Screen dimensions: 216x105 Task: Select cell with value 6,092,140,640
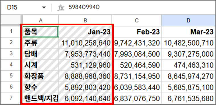pyautogui.click(x=85, y=98)
